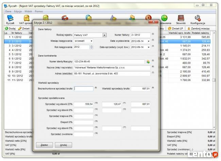This screenshot has height=161, width=221.
Task: Open the Edycja menu
Action: click(x=18, y=11)
